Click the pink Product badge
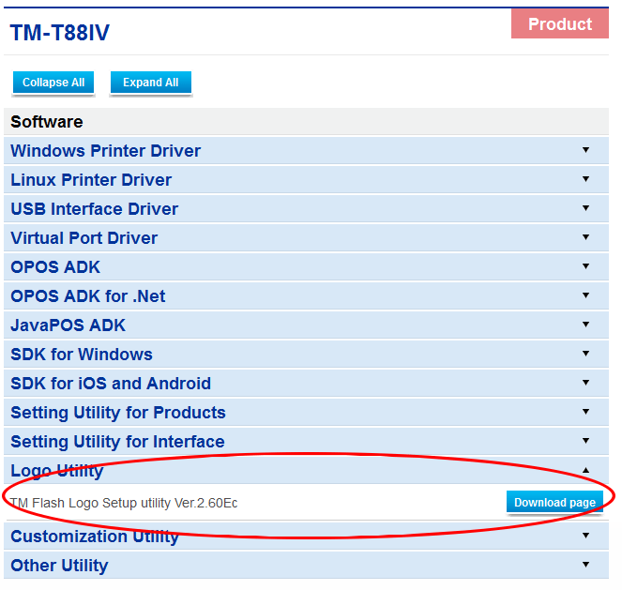The height and width of the screenshot is (590, 622). (x=560, y=23)
